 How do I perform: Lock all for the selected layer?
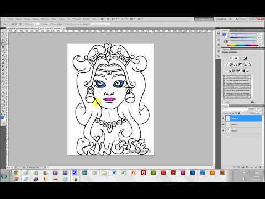[x=239, y=113]
